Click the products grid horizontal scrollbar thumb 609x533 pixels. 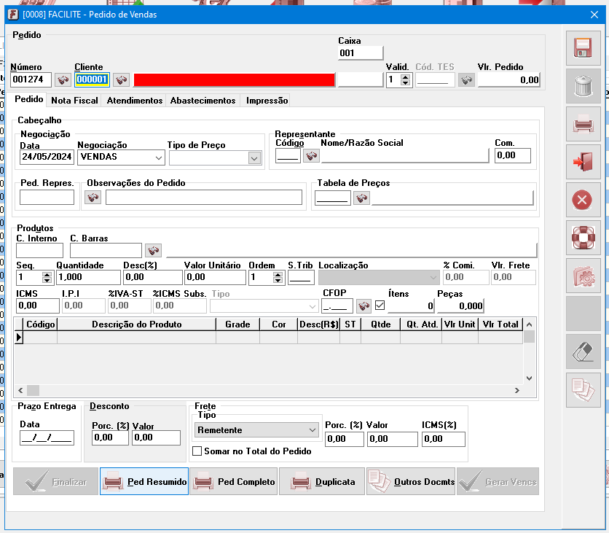coord(33,390)
